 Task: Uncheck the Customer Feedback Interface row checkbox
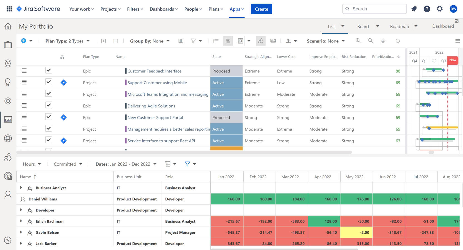[49, 70]
